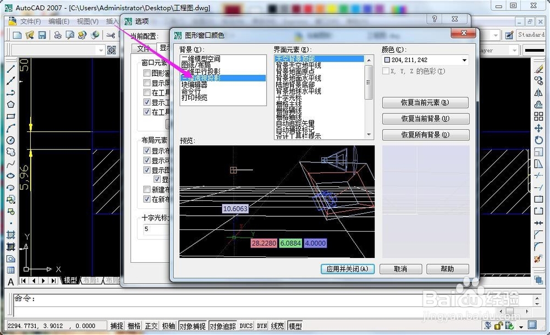Click the 恢复当前元素 button
Screen dimensions: 550x335
pyautogui.click(x=426, y=102)
